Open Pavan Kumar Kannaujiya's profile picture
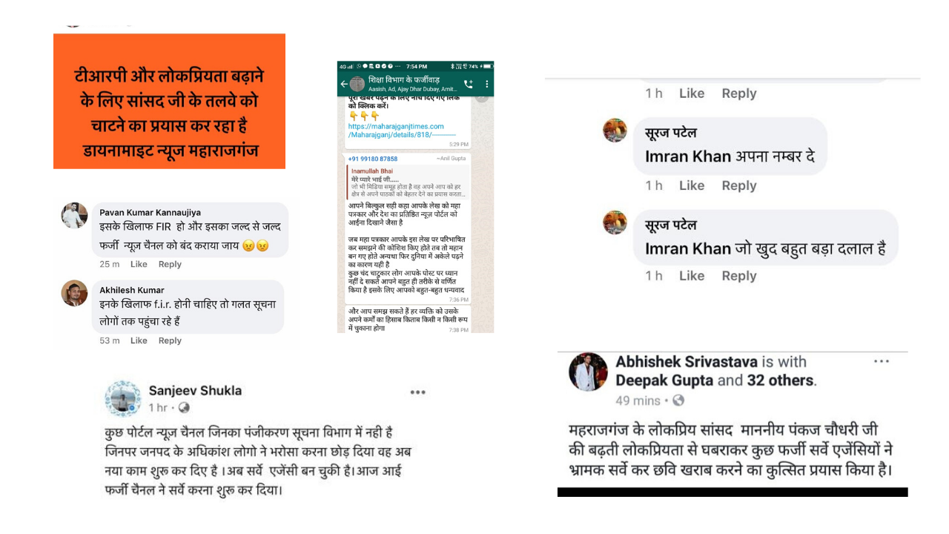Screen dimensions: 949x534 74,215
